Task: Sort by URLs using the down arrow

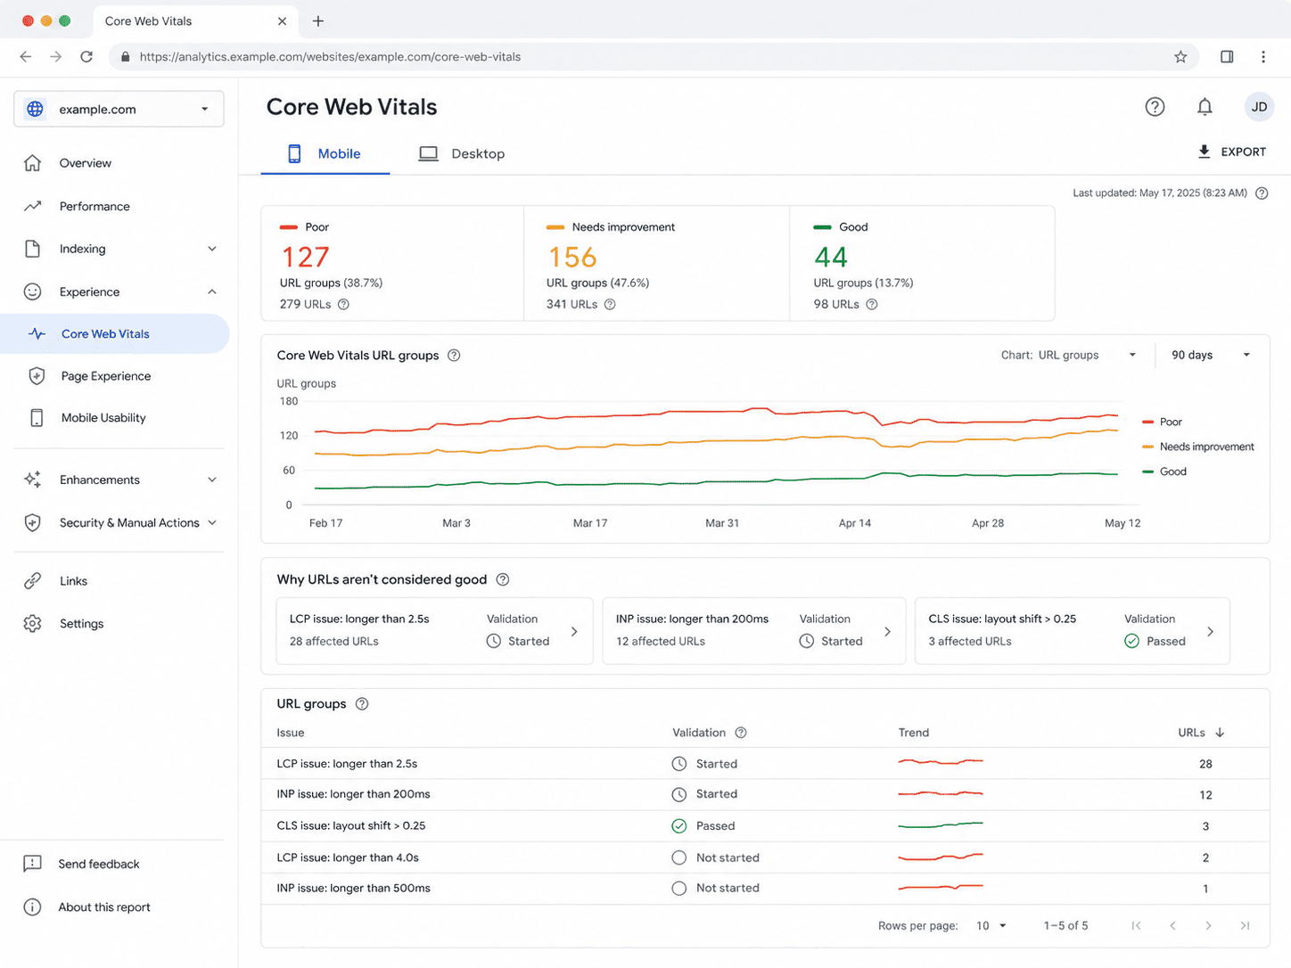Action: (x=1220, y=733)
